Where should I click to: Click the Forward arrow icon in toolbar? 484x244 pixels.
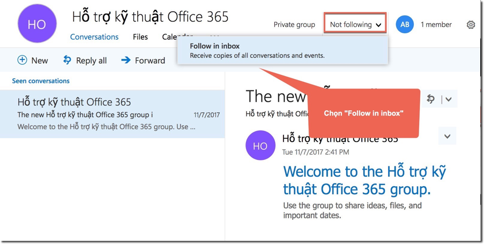[x=126, y=60]
